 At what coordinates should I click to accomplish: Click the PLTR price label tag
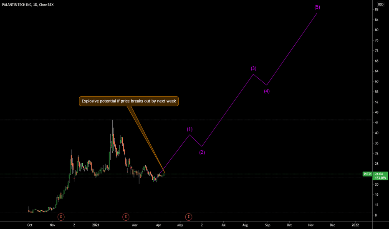(x=367, y=174)
